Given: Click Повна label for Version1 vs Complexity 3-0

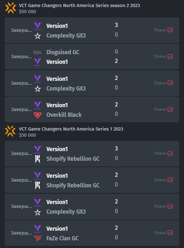Looking at the screenshot, I should [x=160, y=30].
